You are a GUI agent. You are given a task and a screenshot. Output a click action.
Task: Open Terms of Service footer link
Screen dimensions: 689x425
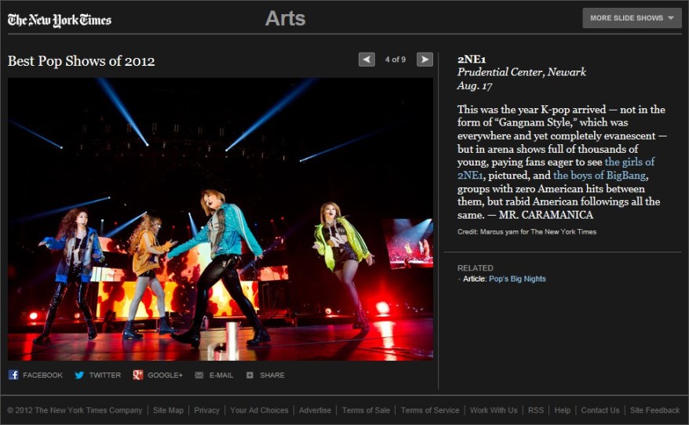click(430, 410)
